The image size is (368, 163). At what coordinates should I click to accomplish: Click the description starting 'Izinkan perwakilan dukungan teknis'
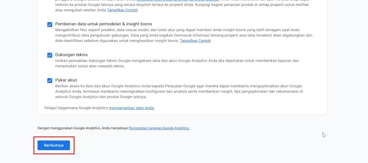pyautogui.click(x=177, y=61)
